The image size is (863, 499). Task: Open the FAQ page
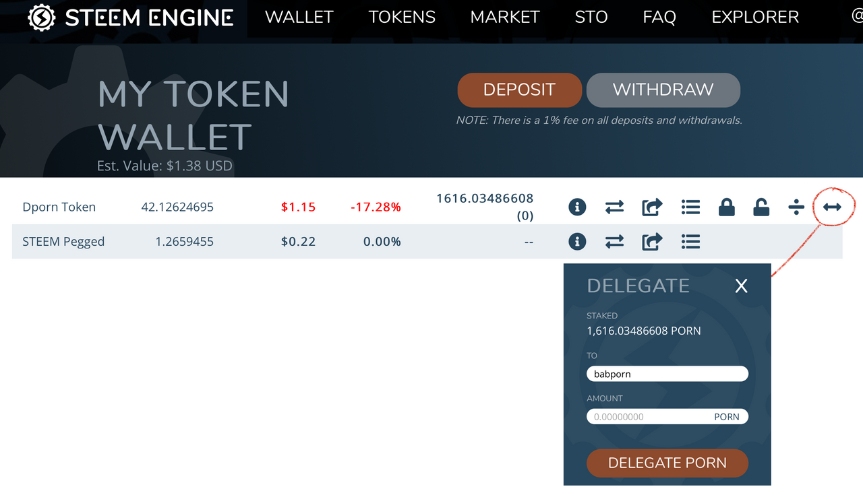(x=659, y=18)
